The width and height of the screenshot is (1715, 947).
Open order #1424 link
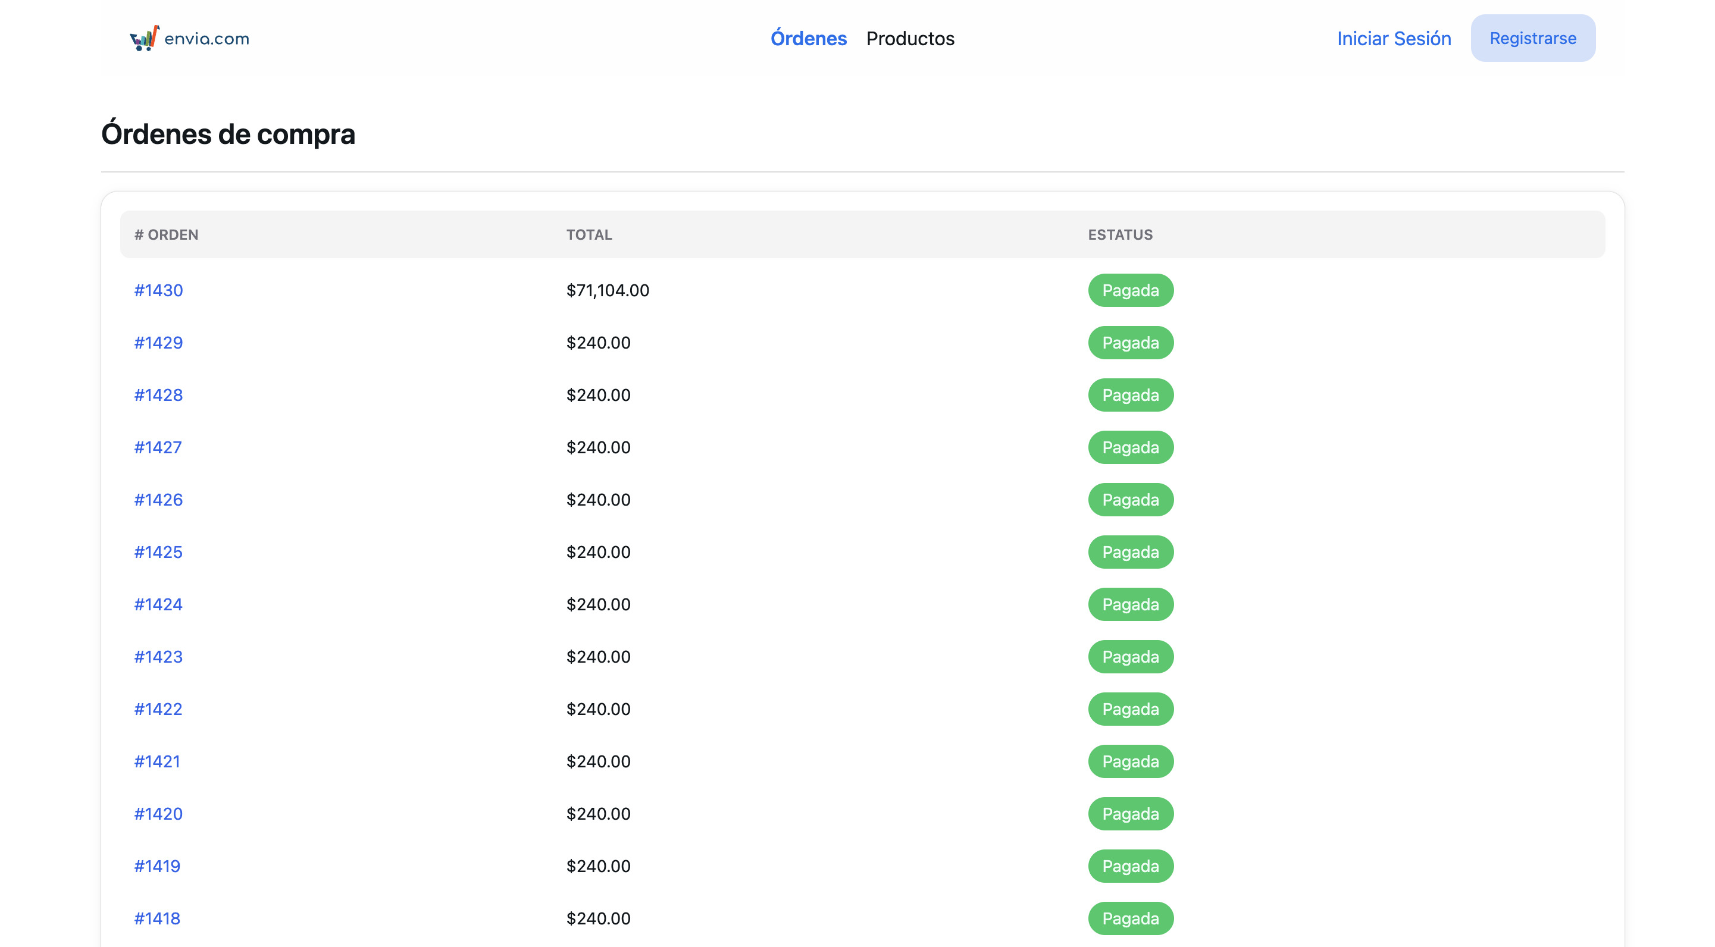(158, 604)
